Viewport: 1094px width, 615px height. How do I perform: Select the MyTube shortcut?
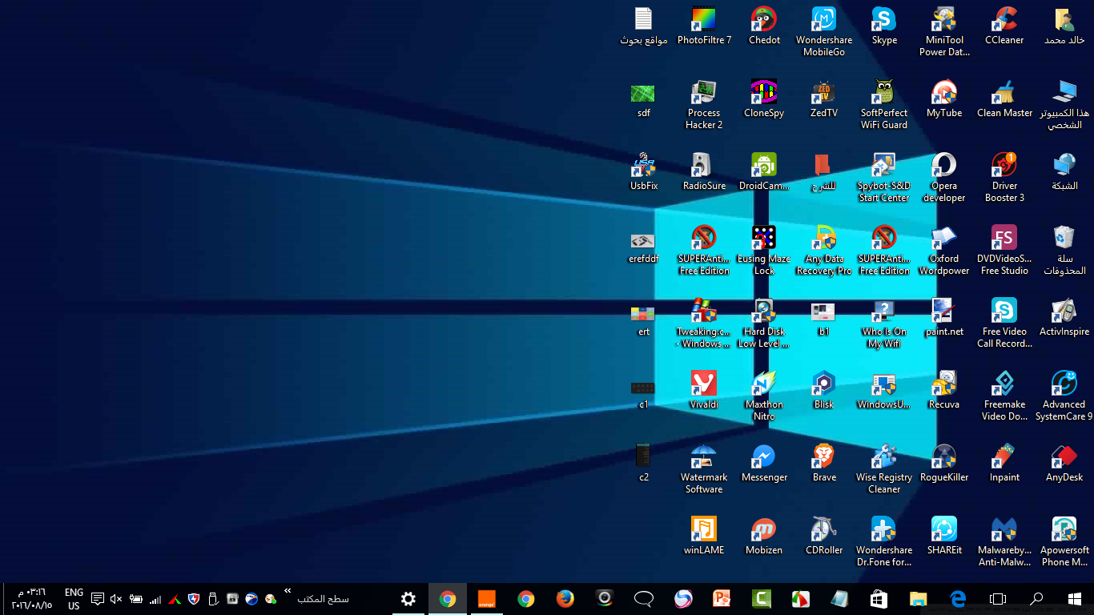tap(944, 99)
